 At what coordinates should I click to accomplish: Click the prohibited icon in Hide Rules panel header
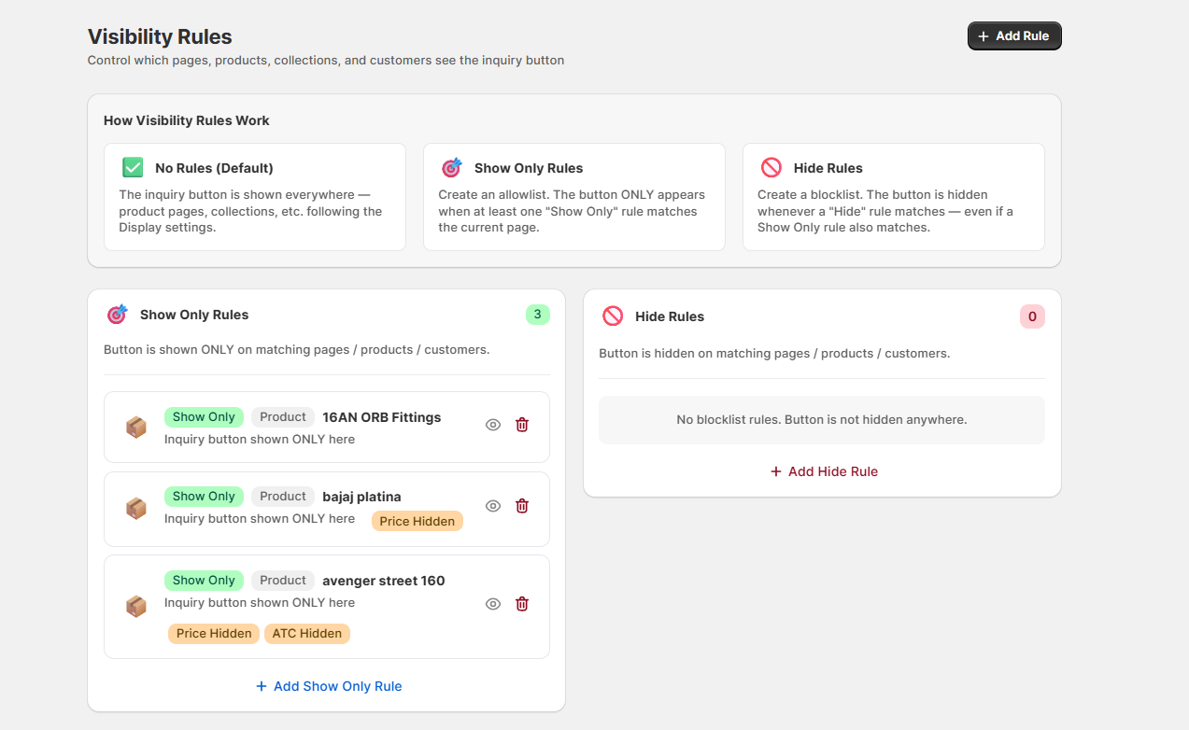pos(613,316)
